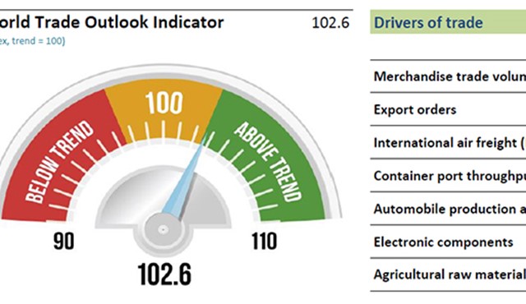Screen dimensions: 526x304
Task: Select the Agricultural raw materials row
Action: pyautogui.click(x=448, y=274)
